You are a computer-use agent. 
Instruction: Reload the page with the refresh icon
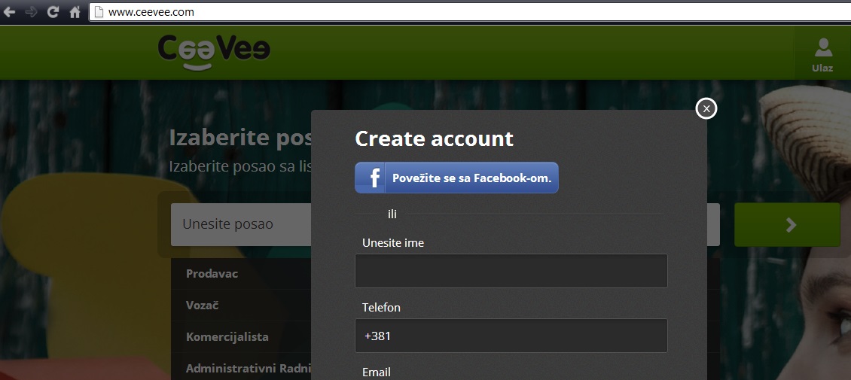click(53, 12)
